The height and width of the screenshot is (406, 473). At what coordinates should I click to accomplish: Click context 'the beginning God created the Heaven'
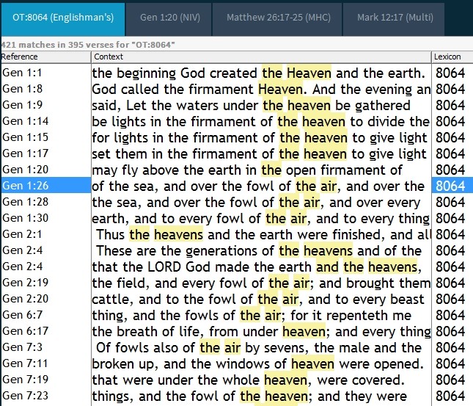[x=212, y=73]
